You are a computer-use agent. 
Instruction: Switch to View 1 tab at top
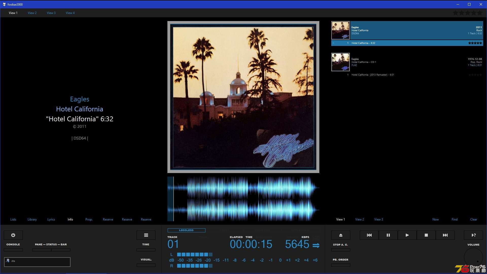(x=13, y=13)
